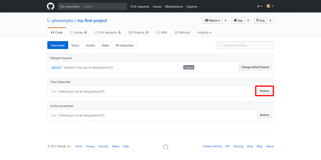This screenshot has width=321, height=160.
Task: Open Pull requests in top navigation
Action: 140,6
